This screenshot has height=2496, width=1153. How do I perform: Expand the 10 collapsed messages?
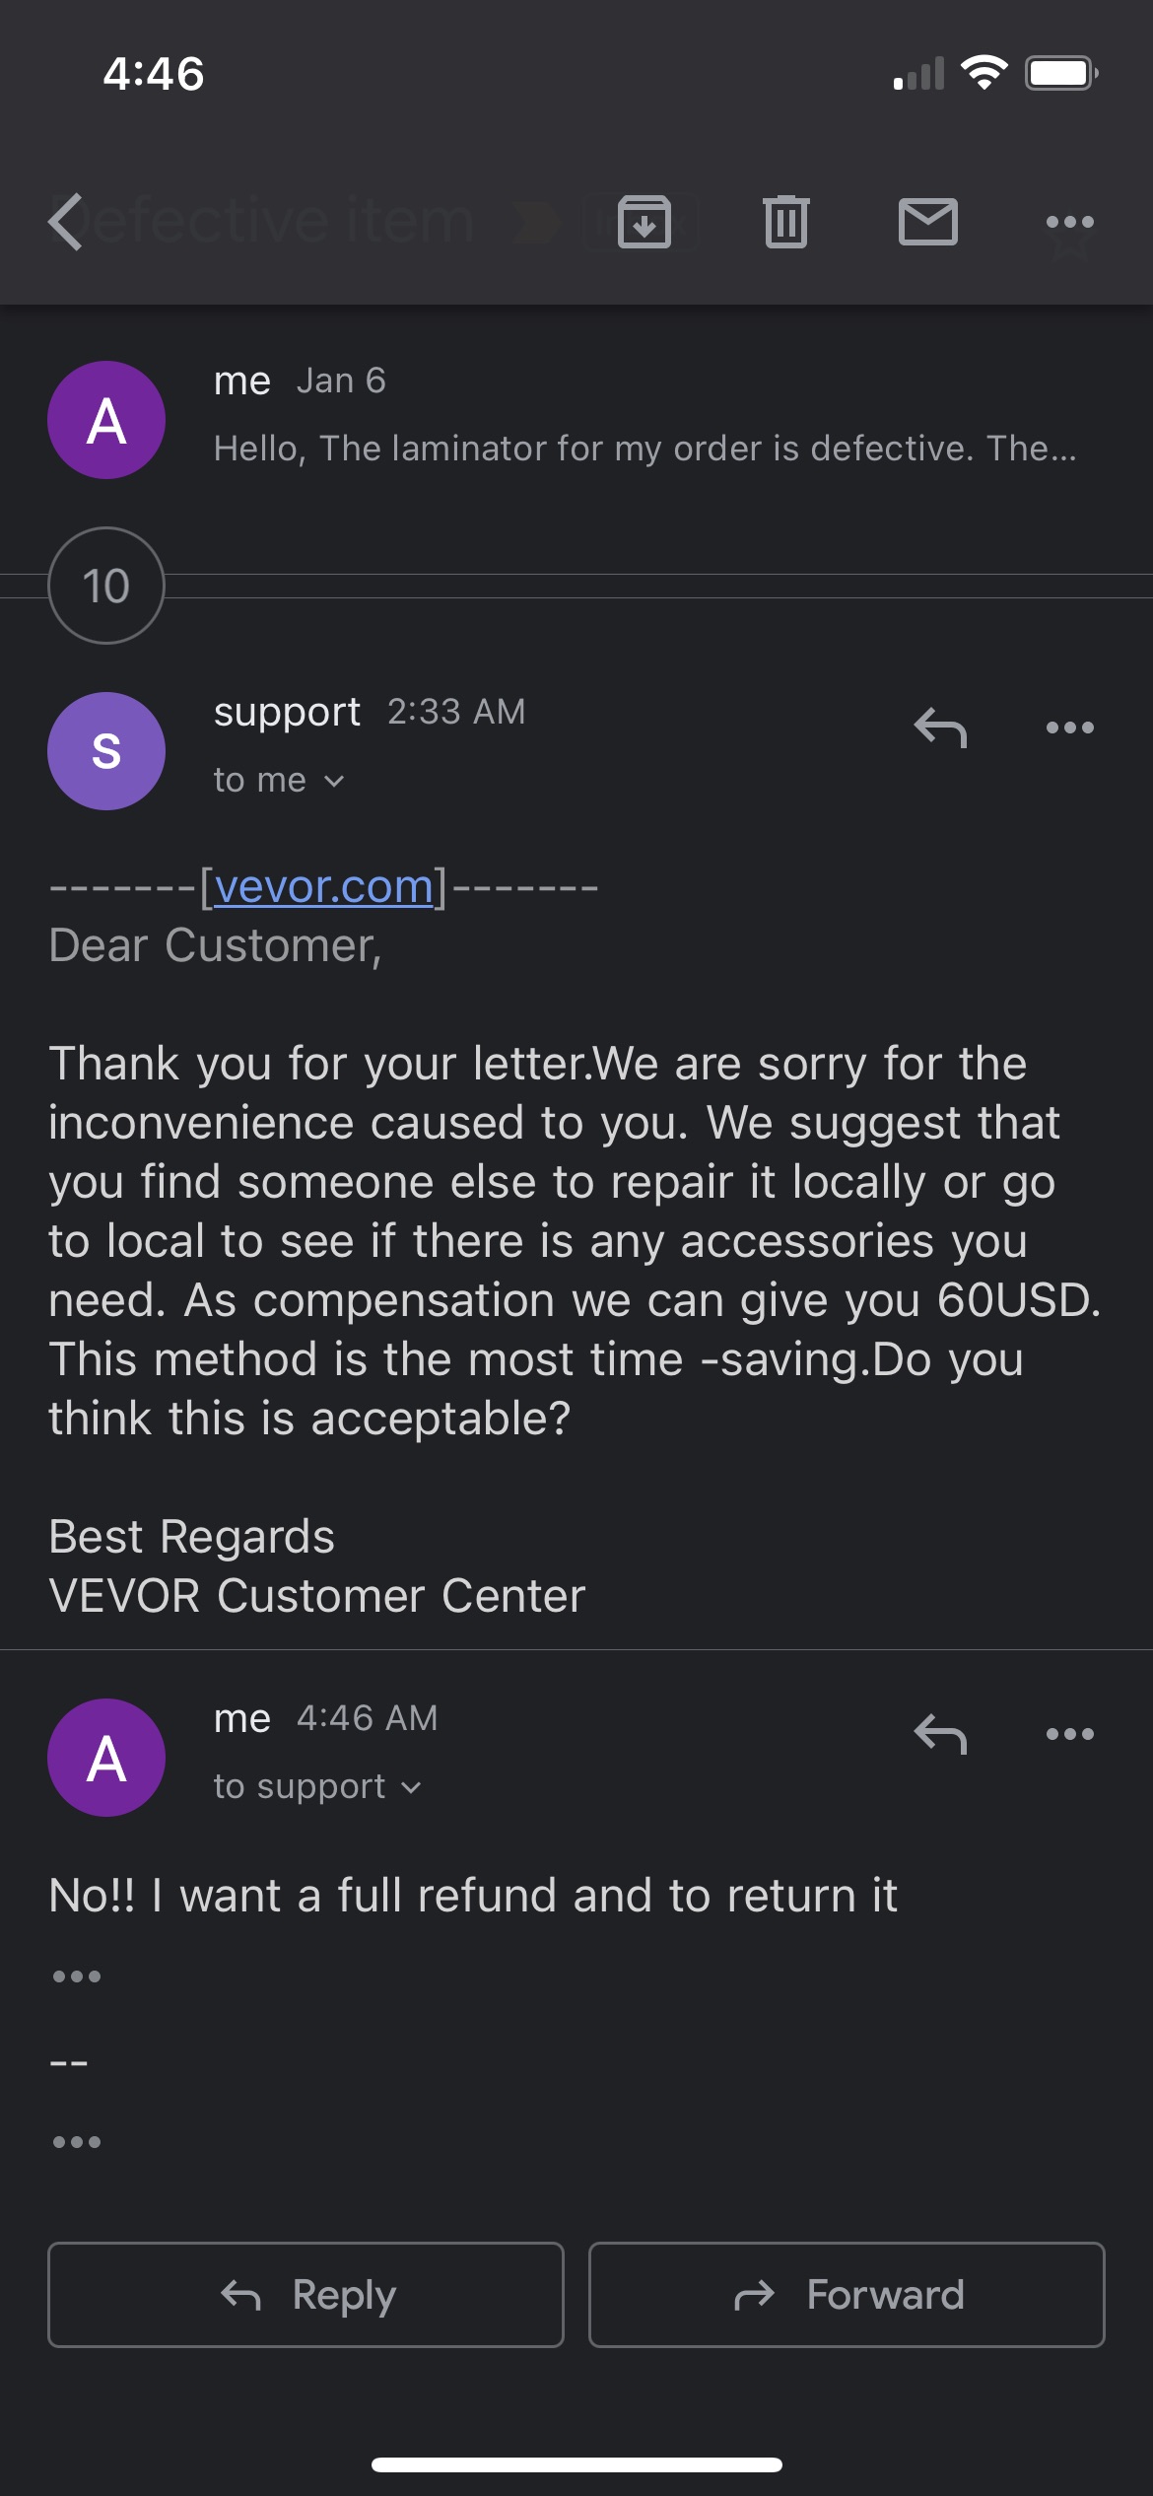[105, 586]
